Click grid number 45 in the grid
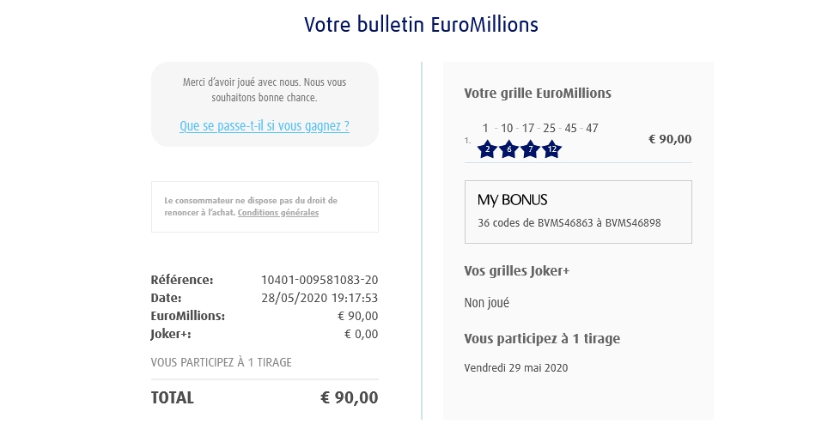The width and height of the screenshot is (840, 436). 571,128
